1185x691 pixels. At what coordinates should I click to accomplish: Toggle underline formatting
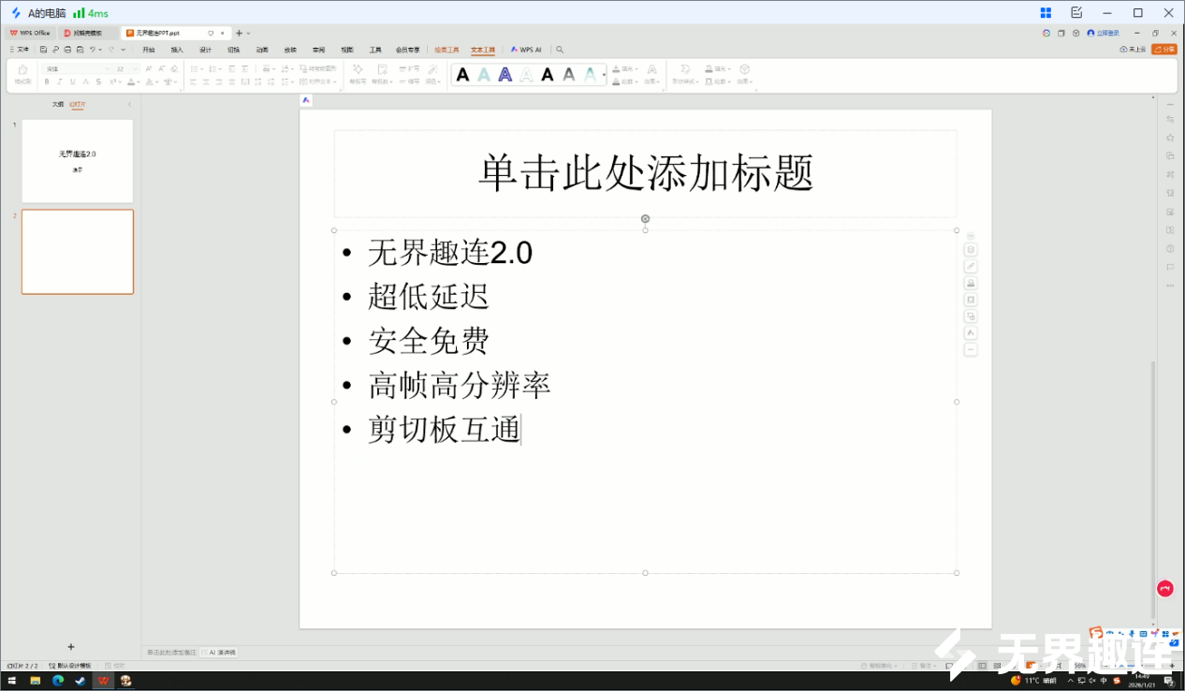[72, 82]
